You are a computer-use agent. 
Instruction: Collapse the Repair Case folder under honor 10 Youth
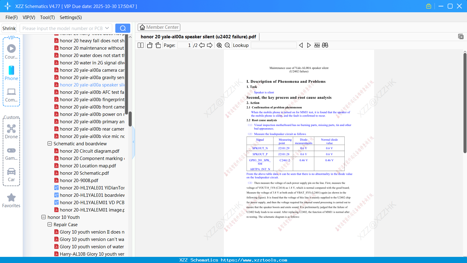50,224
